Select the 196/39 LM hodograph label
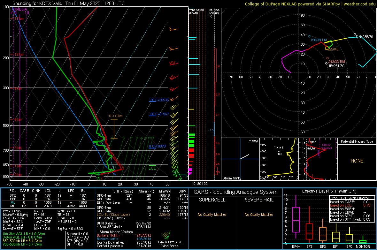 319,40
